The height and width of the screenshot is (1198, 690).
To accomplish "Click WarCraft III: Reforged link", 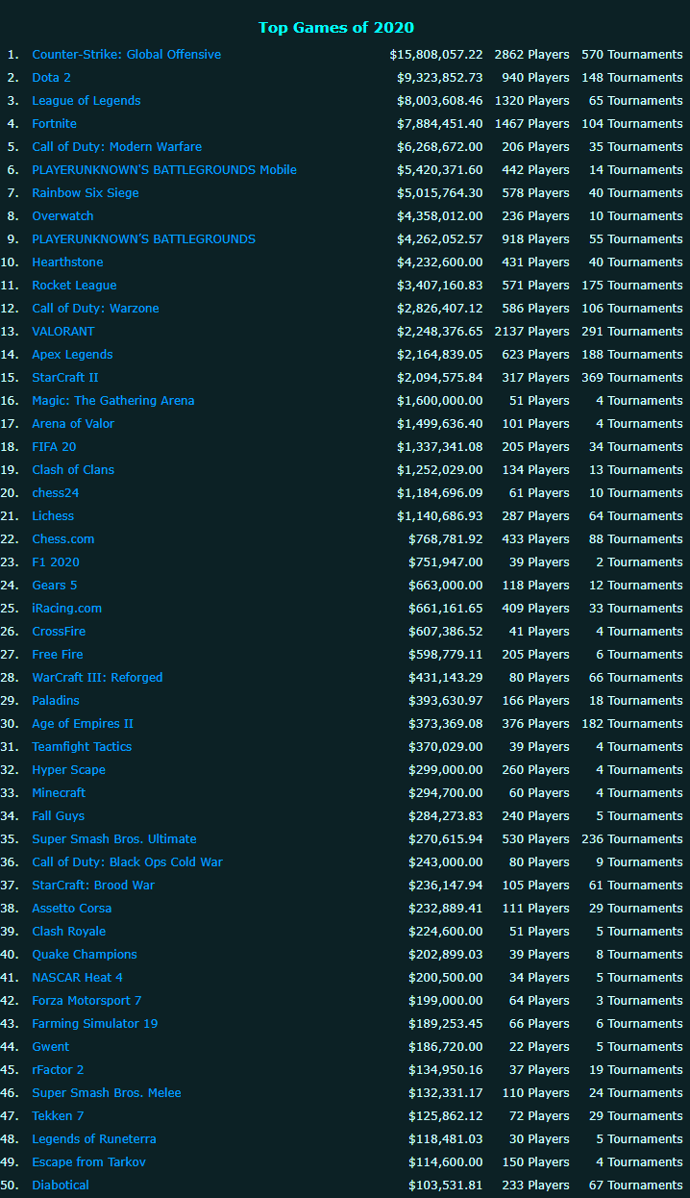I will 97,678.
